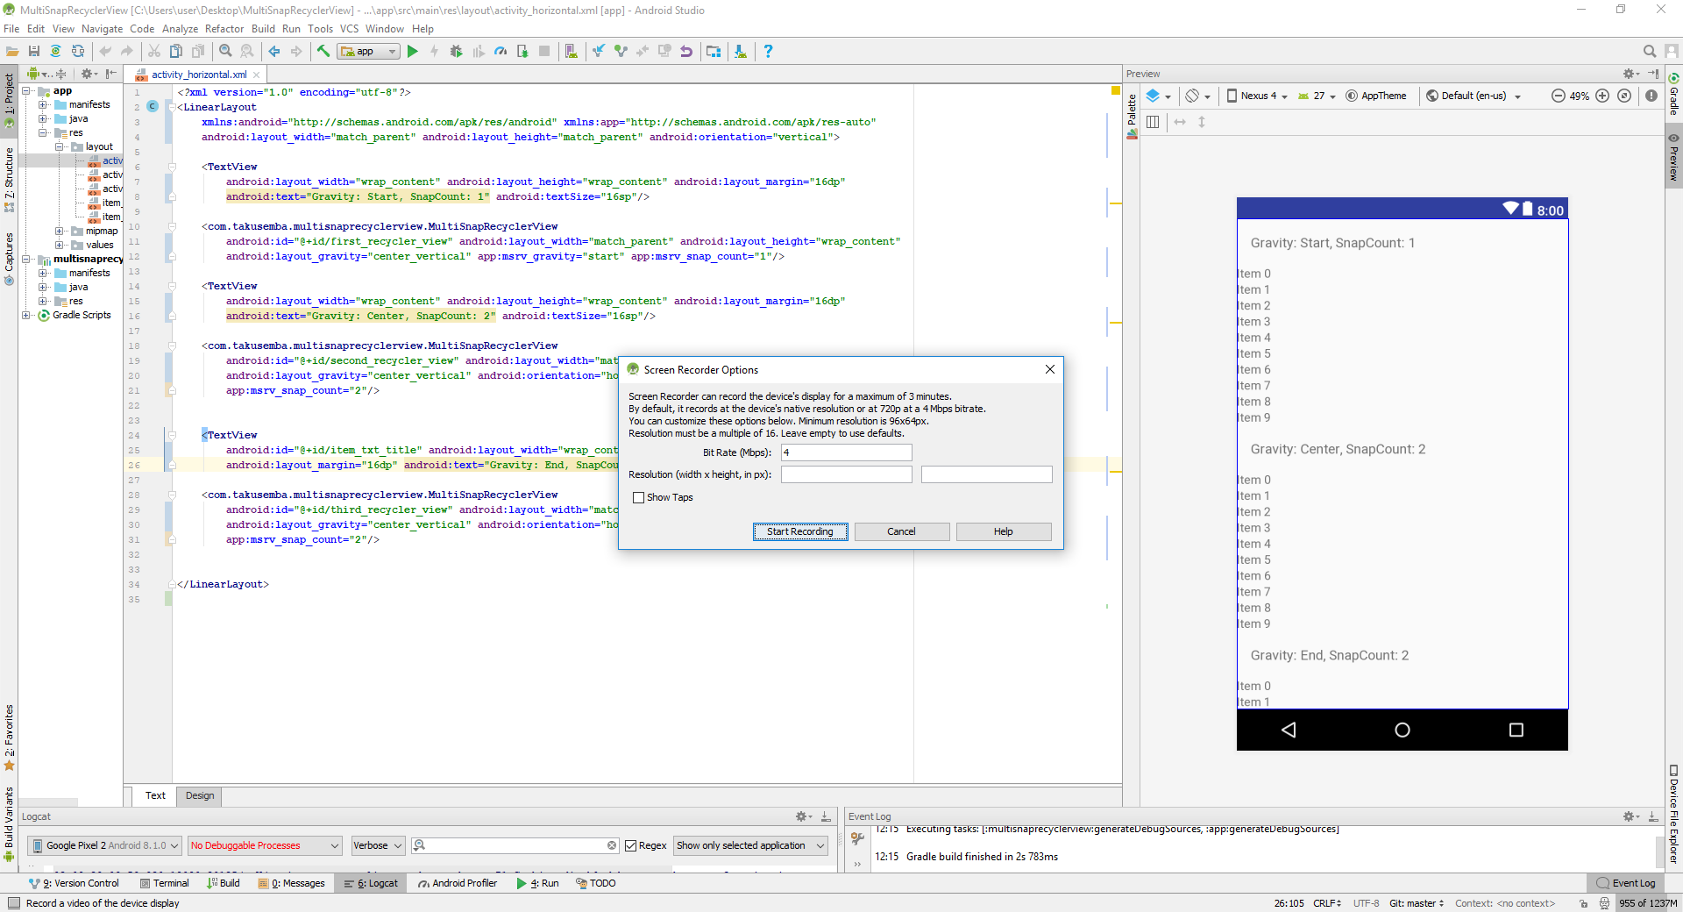Screen dimensions: 1683x912
Task: Click the Bit Rate input field
Action: [846, 452]
